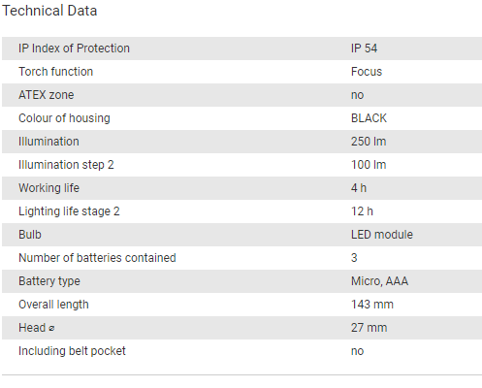Select the 27 mm head value
Screen dimensions: 482x388
(369, 328)
